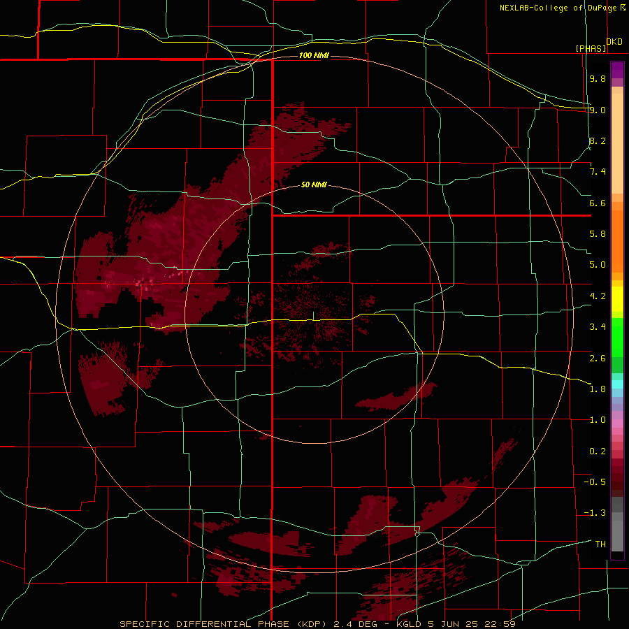Screen dimensions: 629x629
Task: Click the 9.0 value on color scale
Action: (x=598, y=110)
